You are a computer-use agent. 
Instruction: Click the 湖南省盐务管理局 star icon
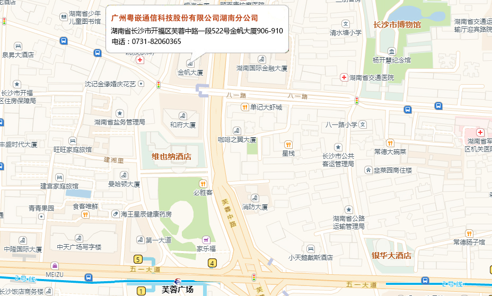119,113
